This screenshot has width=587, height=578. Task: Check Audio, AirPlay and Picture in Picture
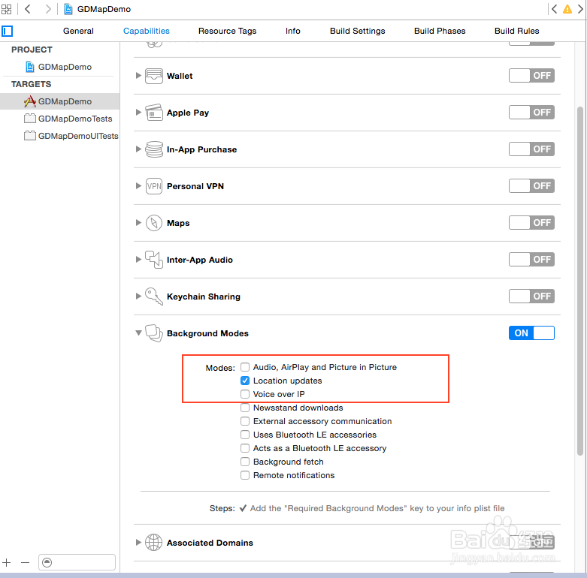tap(245, 367)
